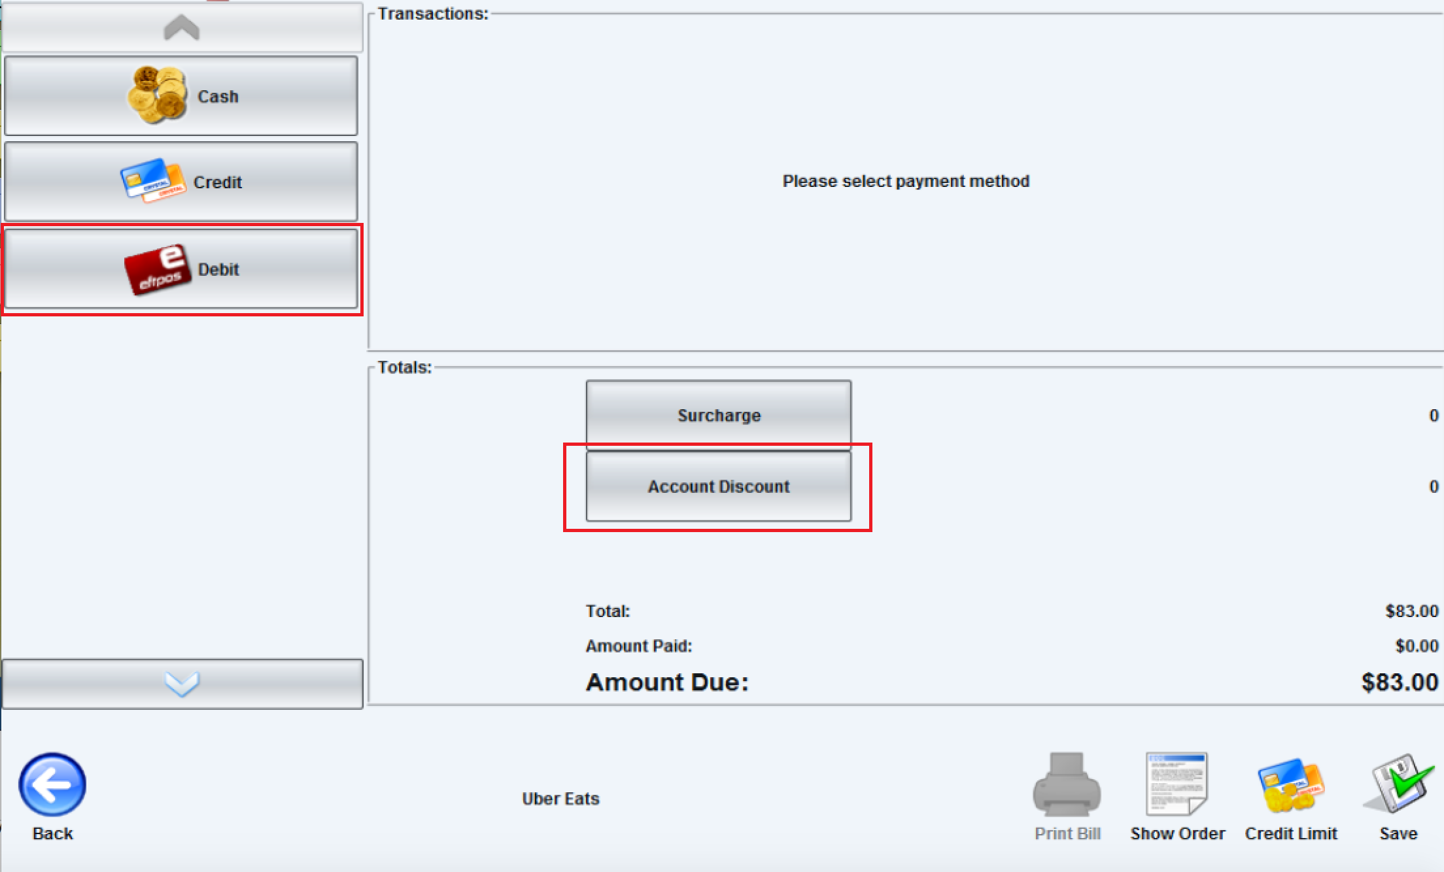
Task: Save the transaction
Action: [x=1398, y=797]
